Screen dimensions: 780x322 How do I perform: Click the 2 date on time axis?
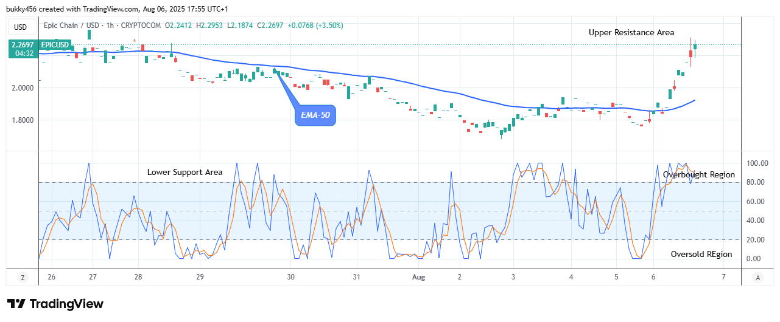[460, 277]
